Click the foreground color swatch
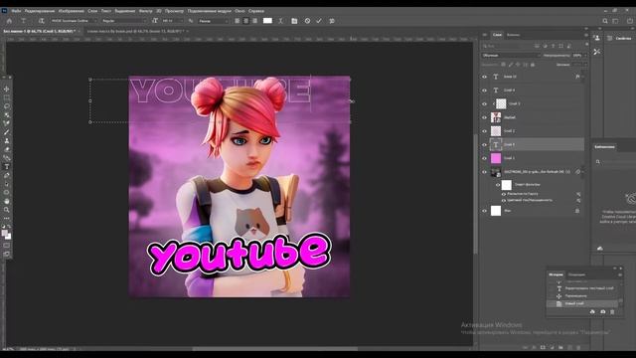The image size is (636, 358). 4,233
